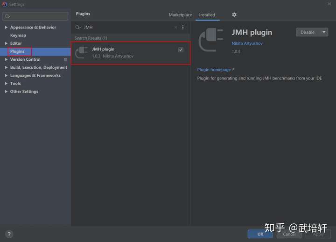Expand the Editor settings node
Viewport: 336px width, 242px height.
pyautogui.click(x=6, y=43)
